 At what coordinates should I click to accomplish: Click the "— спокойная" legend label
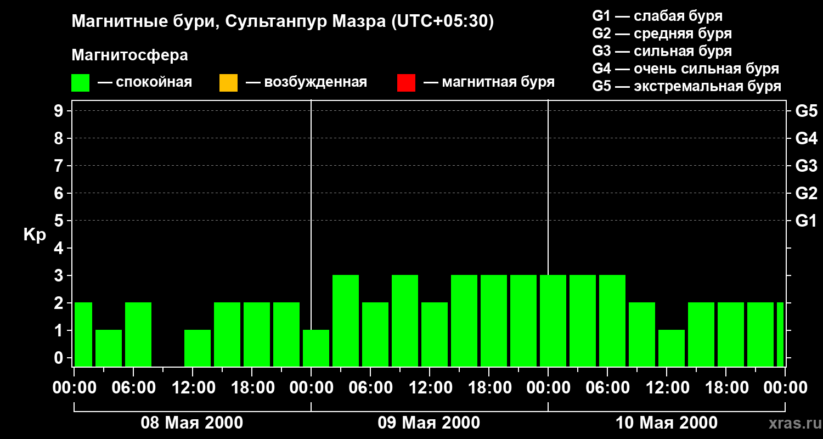[145, 82]
